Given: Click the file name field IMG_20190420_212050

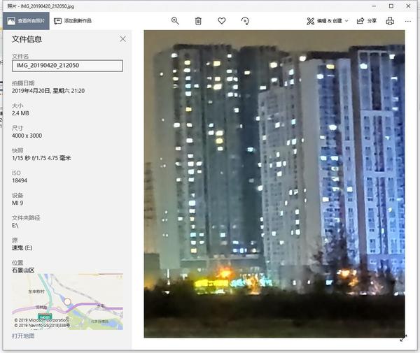Looking at the screenshot, I should coord(67,66).
